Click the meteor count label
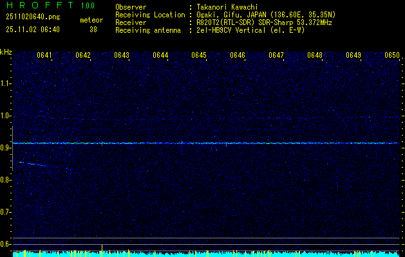This screenshot has width=405, height=257. [x=91, y=20]
